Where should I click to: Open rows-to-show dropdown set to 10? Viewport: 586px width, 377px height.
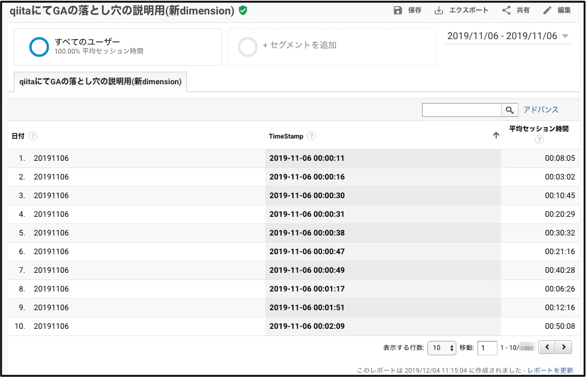click(x=442, y=348)
